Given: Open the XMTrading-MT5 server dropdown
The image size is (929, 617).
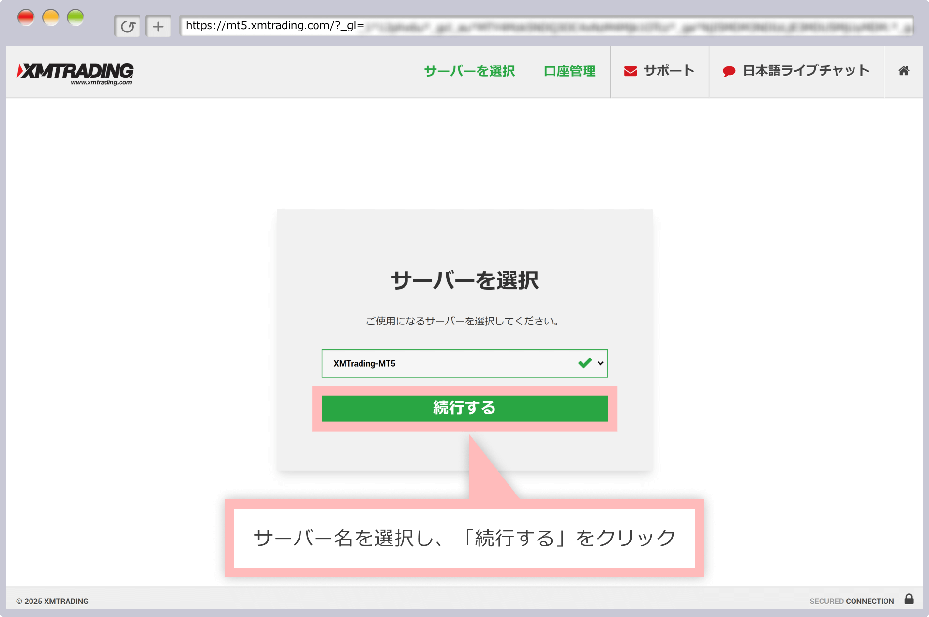Looking at the screenshot, I should coord(464,363).
